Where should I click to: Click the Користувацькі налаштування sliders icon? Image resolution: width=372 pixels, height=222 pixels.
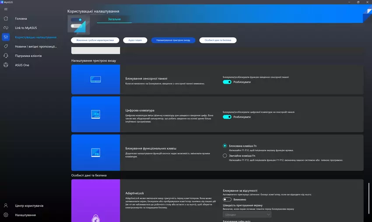click(x=6, y=37)
